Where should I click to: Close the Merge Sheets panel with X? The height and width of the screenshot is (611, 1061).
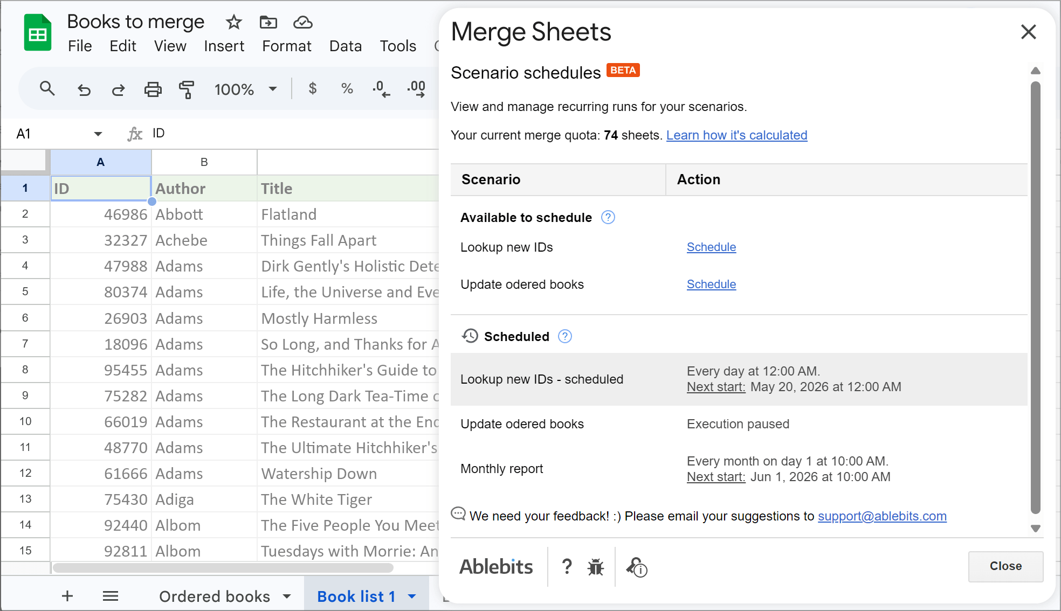click(1029, 32)
